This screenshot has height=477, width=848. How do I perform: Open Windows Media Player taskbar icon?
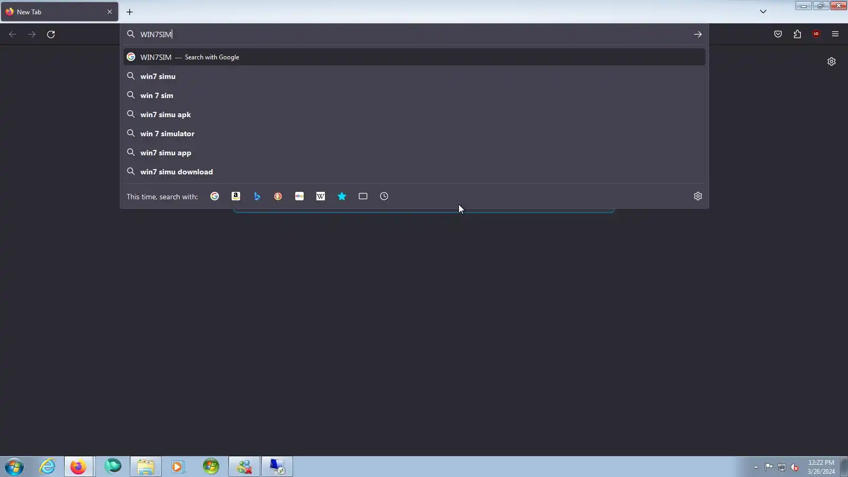(x=178, y=467)
